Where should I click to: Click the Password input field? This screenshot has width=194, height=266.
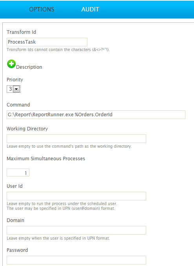[76, 260]
